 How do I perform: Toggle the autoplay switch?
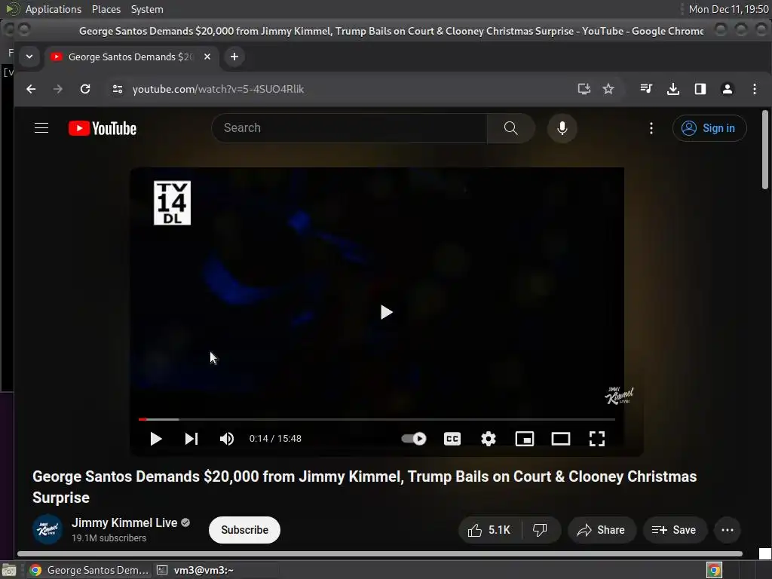pyautogui.click(x=414, y=438)
